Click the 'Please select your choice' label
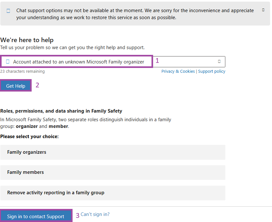Image resolution: width=272 pixels, height=222 pixels. point(29,137)
